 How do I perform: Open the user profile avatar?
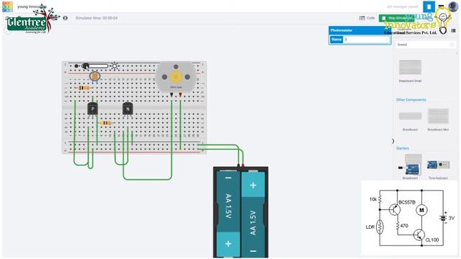[x=453, y=6]
